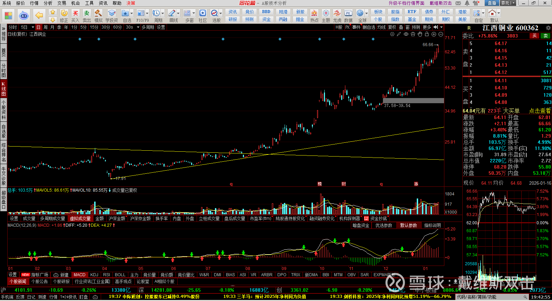Expand the 30s seconds period dropdown
552x301 pixels.
coord(137,27)
